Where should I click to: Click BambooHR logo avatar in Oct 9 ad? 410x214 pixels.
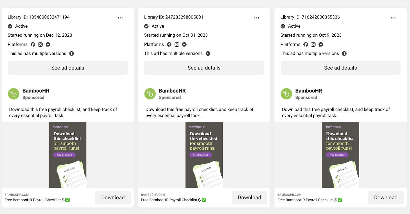(286, 94)
